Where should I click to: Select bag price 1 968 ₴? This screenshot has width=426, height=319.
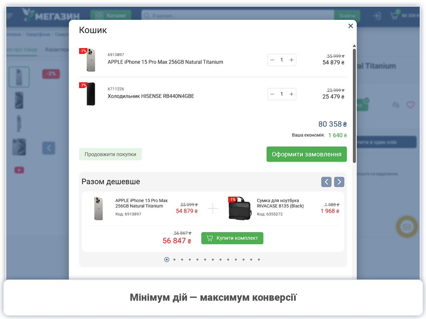point(330,211)
